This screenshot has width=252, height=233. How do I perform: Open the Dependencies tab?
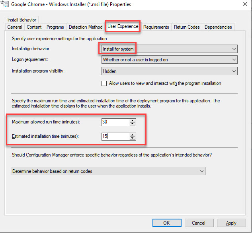coord(218,27)
